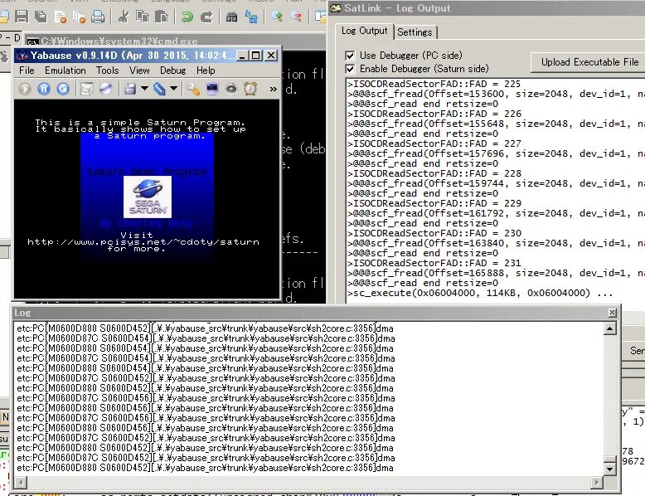
Task: Click the Close document icon in editor toolbar
Action: 60,17
